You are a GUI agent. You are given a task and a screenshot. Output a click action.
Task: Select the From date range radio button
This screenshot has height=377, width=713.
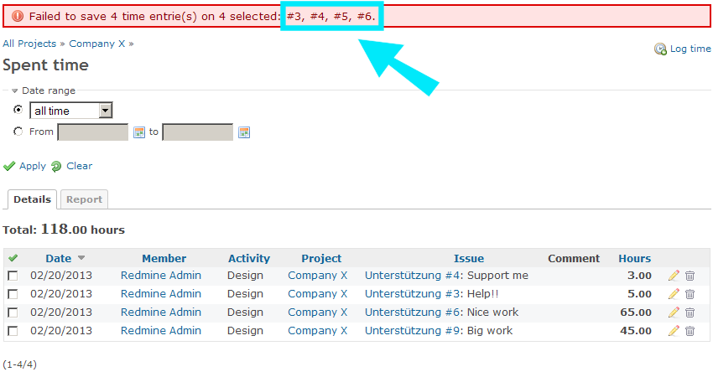pyautogui.click(x=18, y=132)
